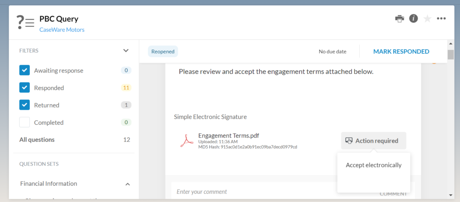This screenshot has height=202, width=460.
Task: Select Accept electronically from the menu
Action: [374, 165]
